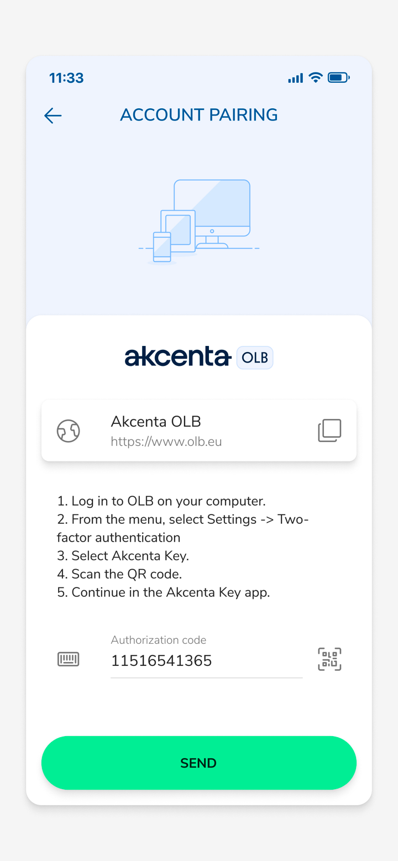Screen dimensions: 398x861
Task: Tap instruction step 'Log in to OLB'
Action: pos(161,501)
